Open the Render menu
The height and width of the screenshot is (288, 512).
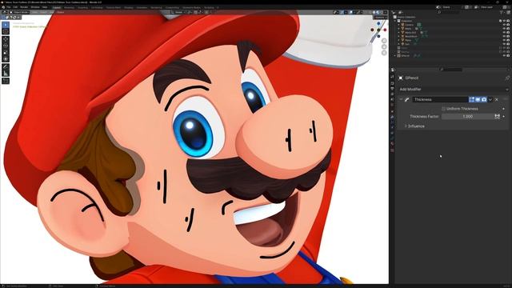(24, 7)
